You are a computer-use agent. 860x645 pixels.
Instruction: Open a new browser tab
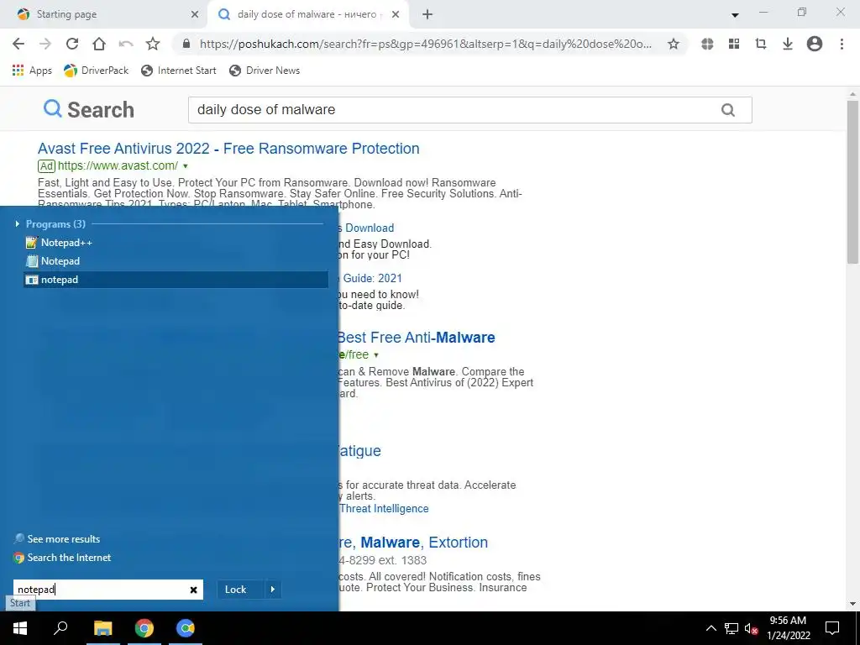click(427, 15)
